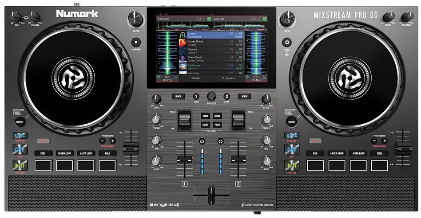Push the LIGHTING button
The width and height of the screenshot is (421, 218).
point(136,42)
